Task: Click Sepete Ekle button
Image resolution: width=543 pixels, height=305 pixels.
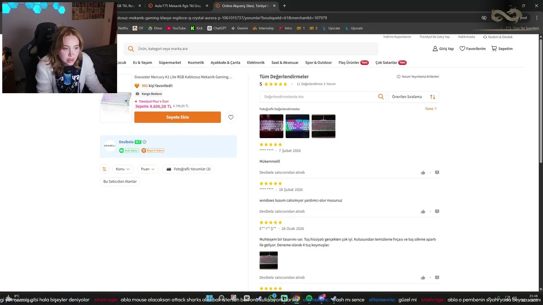Action: [x=177, y=117]
